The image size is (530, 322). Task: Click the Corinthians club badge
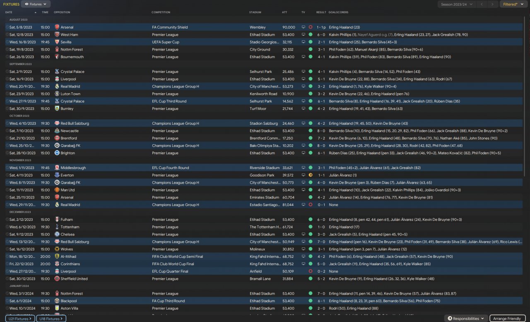pyautogui.click(x=57, y=264)
